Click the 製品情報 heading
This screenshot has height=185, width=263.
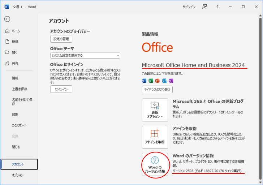(150, 34)
